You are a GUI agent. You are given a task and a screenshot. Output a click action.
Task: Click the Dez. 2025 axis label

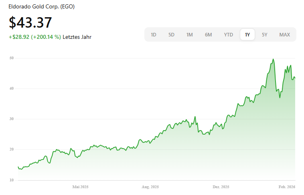pos(221,187)
